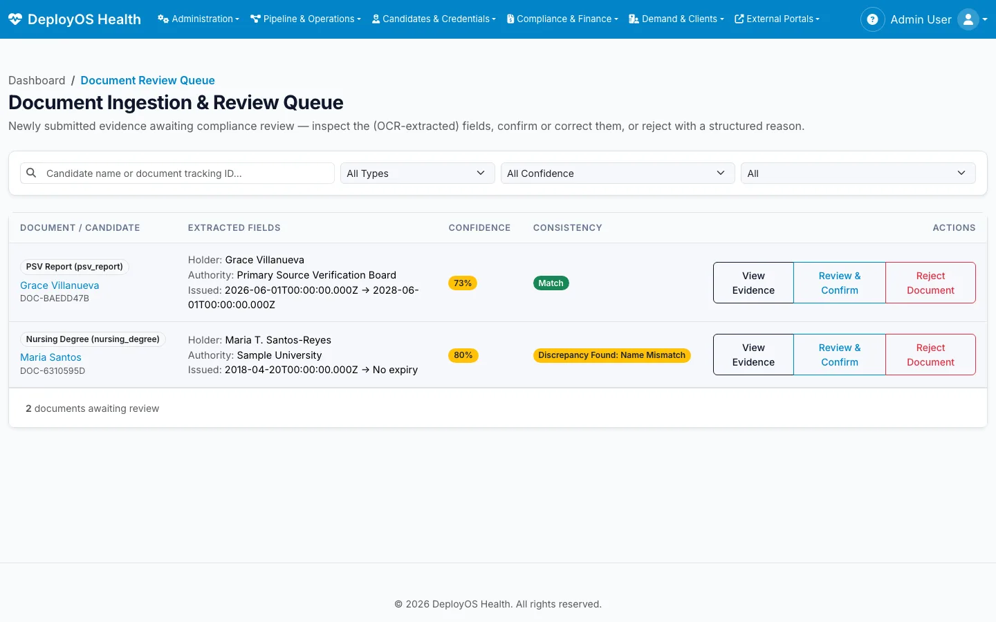Click the Extracted Fields column header
This screenshot has width=996, height=622.
click(x=234, y=227)
